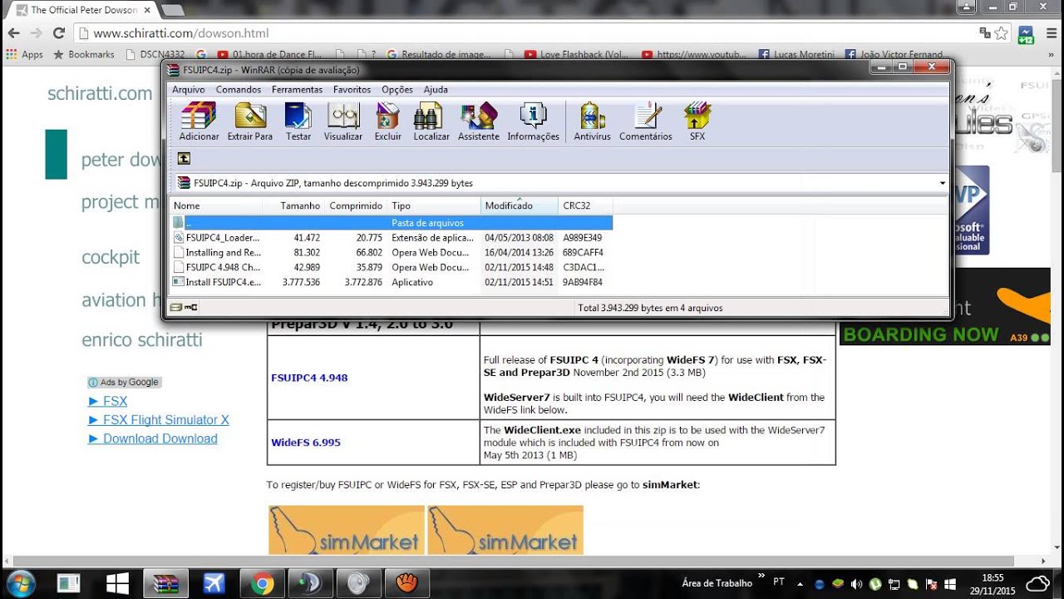Open the Opções menu
This screenshot has height=599, width=1064.
[x=397, y=89]
